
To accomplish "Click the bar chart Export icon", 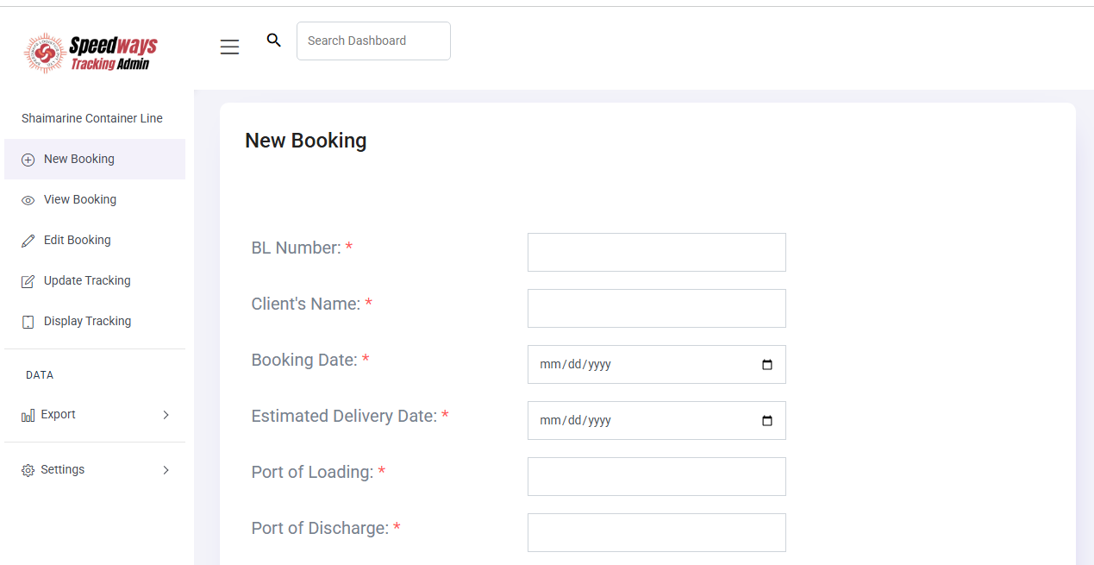I will 28,416.
